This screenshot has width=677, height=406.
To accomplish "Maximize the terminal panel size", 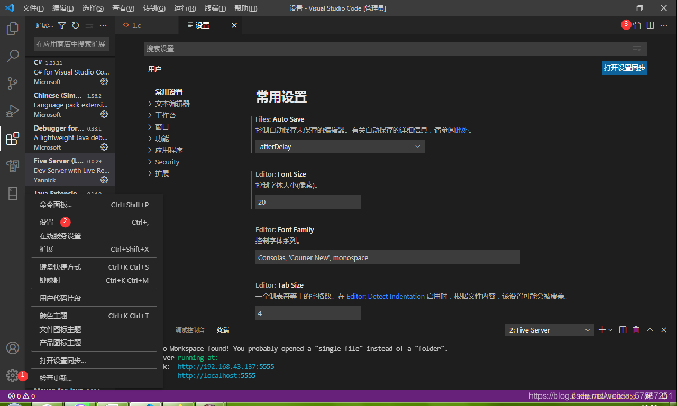I will 650,330.
